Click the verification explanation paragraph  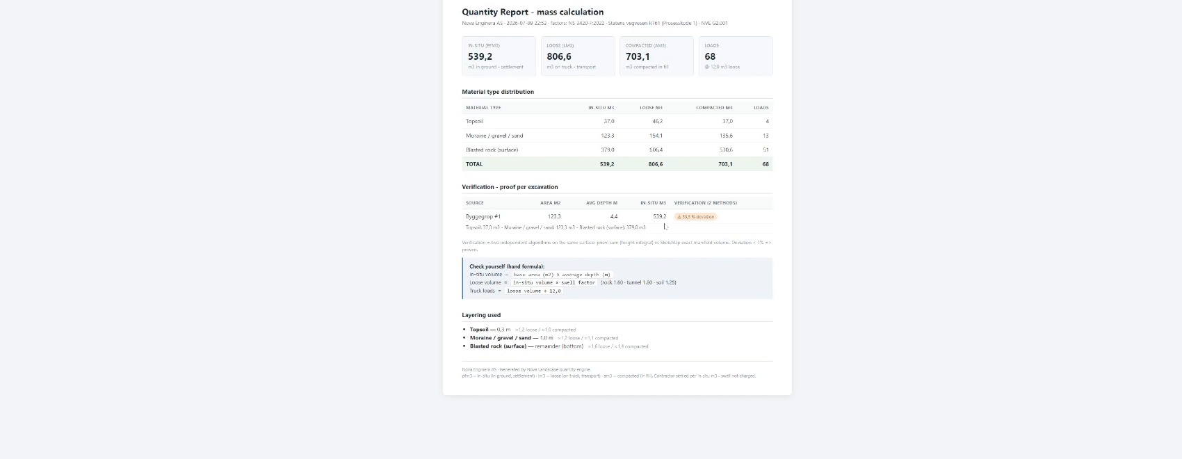[x=617, y=245]
